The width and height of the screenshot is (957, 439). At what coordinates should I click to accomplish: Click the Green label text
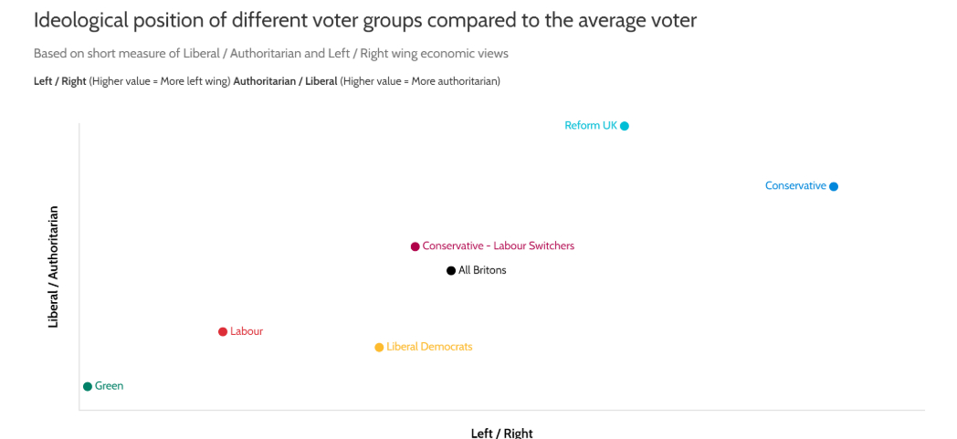(x=109, y=387)
